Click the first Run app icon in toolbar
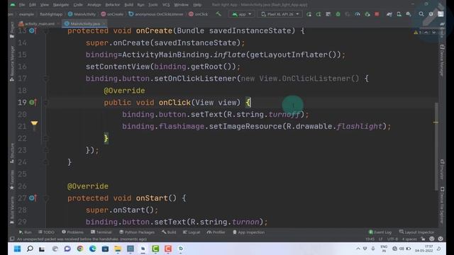 (x=309, y=14)
